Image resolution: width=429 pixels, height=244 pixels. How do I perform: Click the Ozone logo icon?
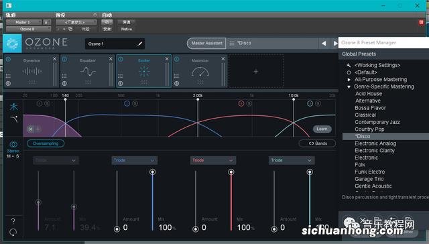(x=12, y=43)
